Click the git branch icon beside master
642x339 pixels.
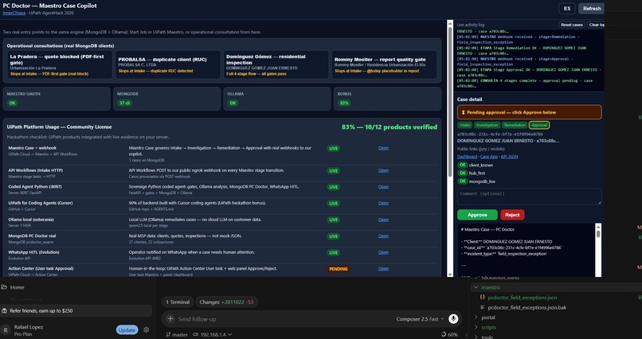click(x=168, y=334)
